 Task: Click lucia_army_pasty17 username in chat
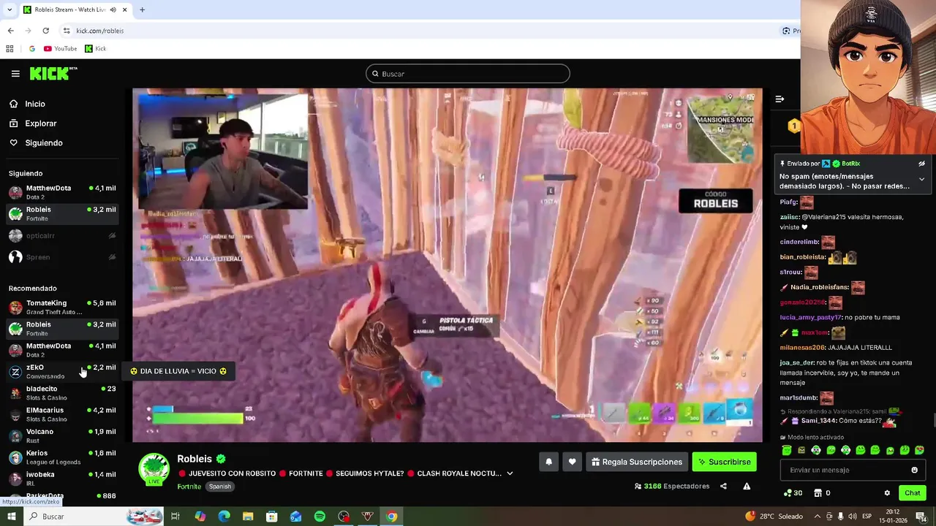tap(811, 318)
